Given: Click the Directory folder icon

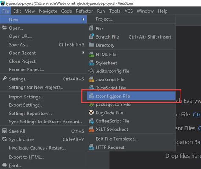Looking at the screenshot, I should (x=91, y=45).
